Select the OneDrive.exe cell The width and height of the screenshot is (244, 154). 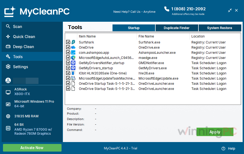click(x=149, y=47)
